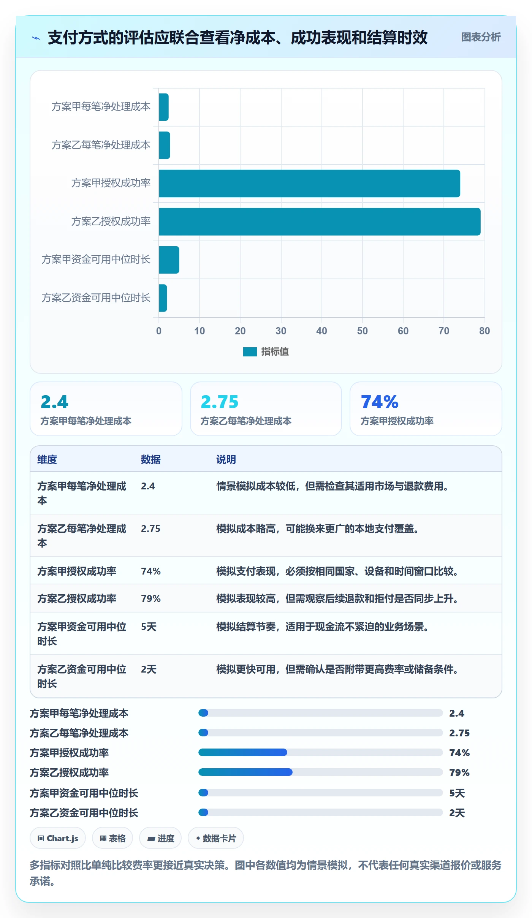
Task: Select the 方案乙资金可用中位时长 chart bar
Action: [x=163, y=298]
